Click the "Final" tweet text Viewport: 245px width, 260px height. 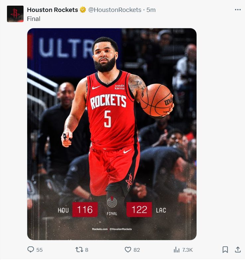pyautogui.click(x=34, y=19)
